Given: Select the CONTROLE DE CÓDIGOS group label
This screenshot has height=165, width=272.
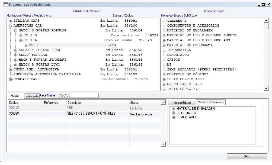Looking at the screenshot, I should click(x=187, y=74).
